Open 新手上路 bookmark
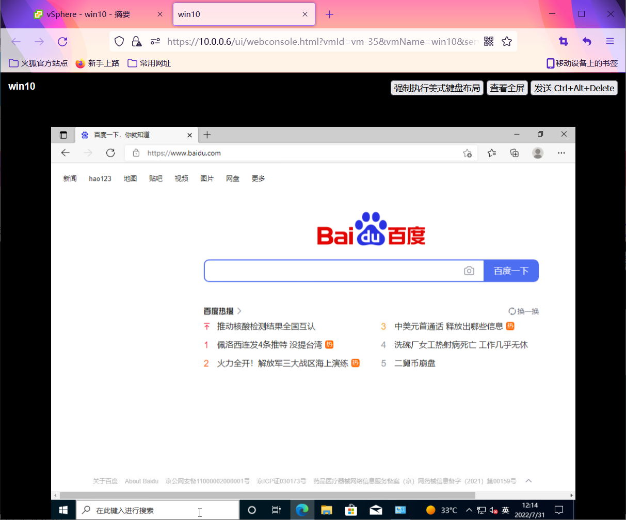The image size is (626, 520). point(98,63)
